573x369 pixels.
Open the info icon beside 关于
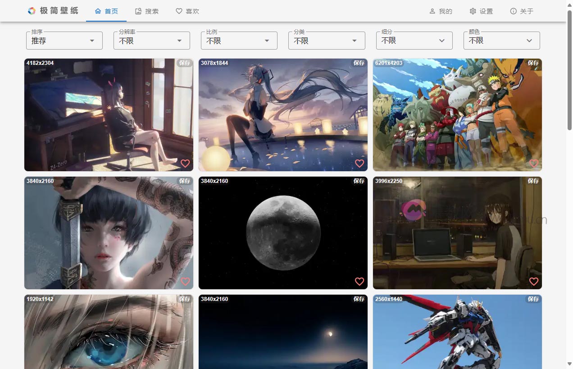pyautogui.click(x=513, y=11)
